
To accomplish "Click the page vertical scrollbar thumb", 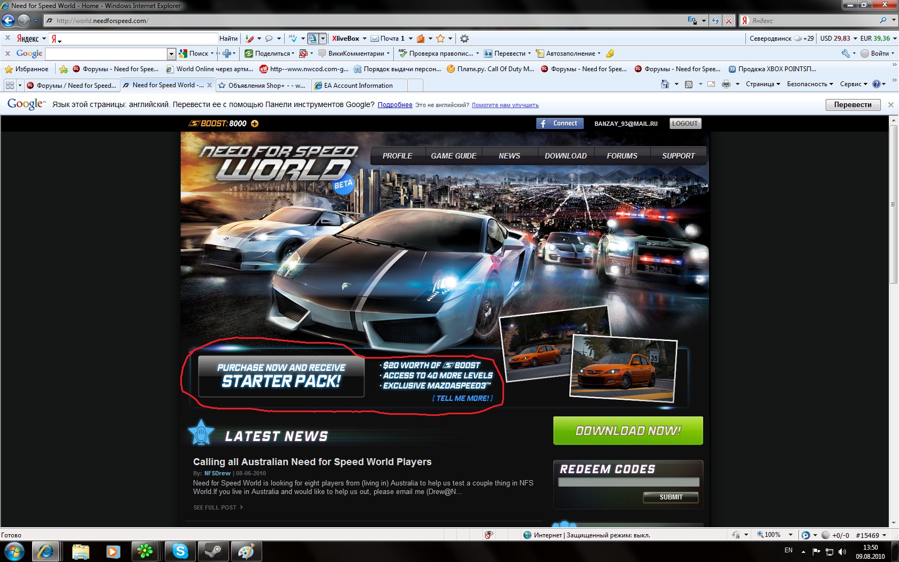I will pos(893,205).
